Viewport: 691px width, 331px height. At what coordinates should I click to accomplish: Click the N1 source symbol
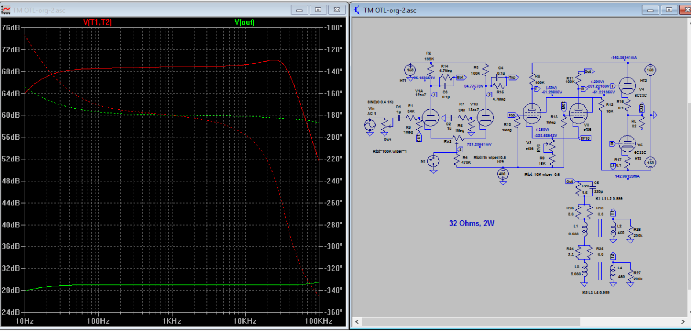click(433, 161)
